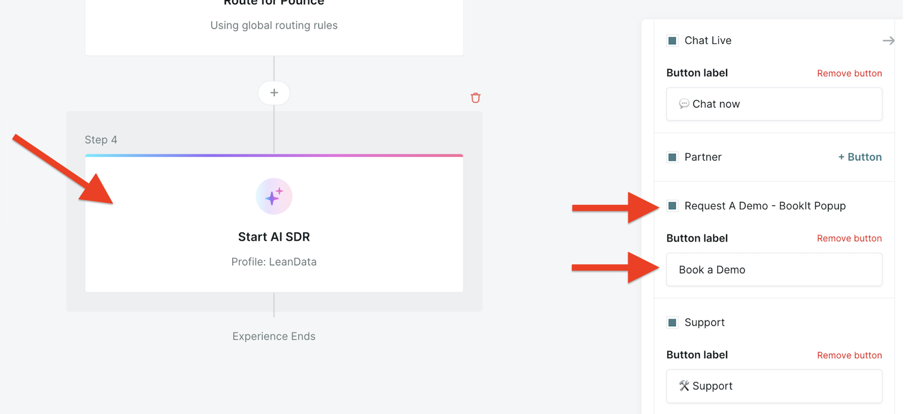
Task: Toggle the Support checkbox
Action: tap(672, 322)
